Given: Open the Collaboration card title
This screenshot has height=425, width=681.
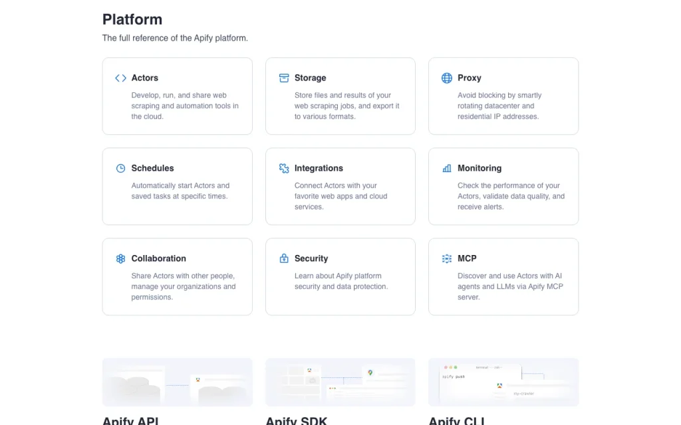Looking at the screenshot, I should pyautogui.click(x=158, y=258).
